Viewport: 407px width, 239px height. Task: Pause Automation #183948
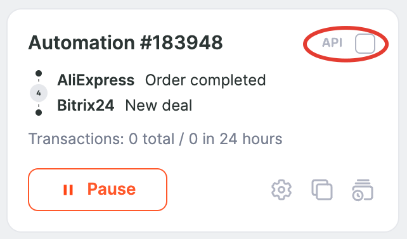[x=98, y=190]
